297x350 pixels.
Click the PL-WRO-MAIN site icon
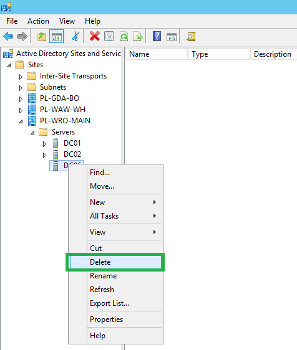(32, 121)
